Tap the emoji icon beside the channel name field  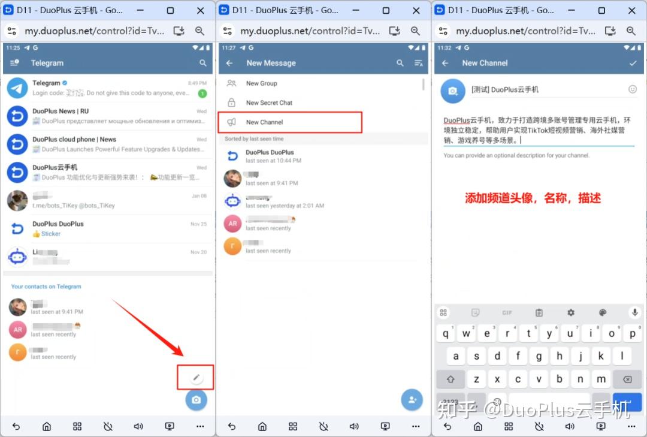click(633, 89)
